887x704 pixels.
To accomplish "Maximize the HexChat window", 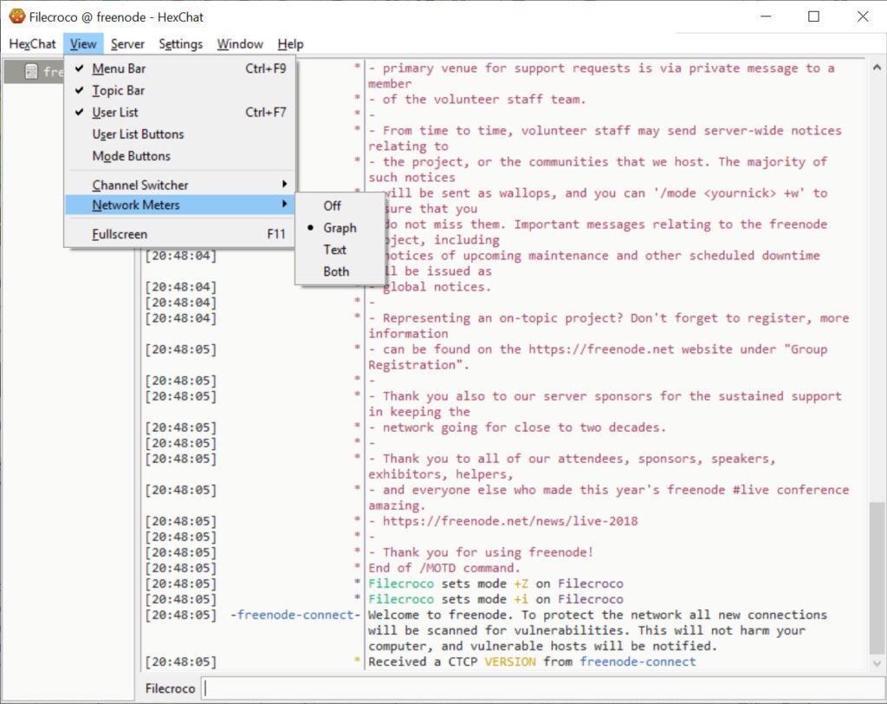I will click(x=813, y=16).
